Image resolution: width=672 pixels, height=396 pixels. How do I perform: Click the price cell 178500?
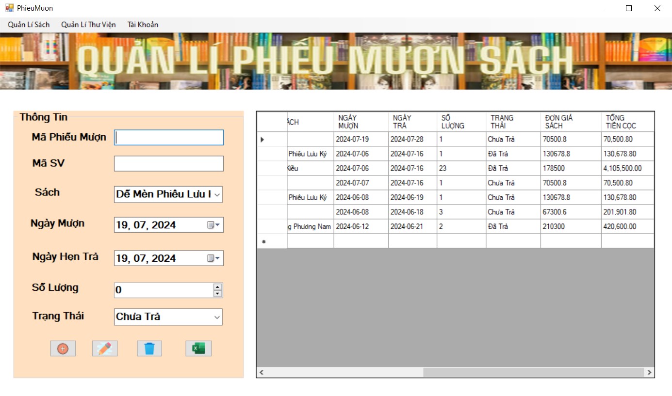click(571, 168)
